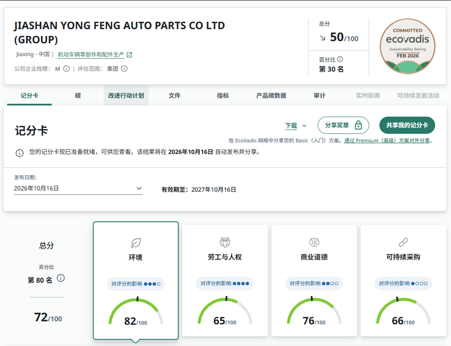Click the 共享我的记分卡 button
451x346 pixels.
407,125
